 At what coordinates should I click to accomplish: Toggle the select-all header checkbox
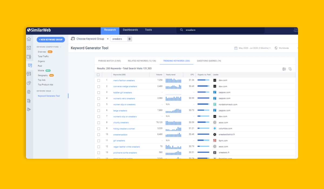click(98, 75)
